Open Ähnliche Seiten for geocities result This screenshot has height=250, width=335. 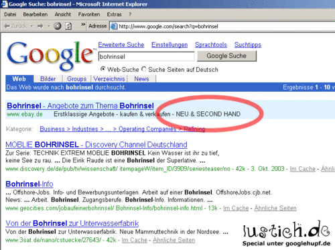click(x=275, y=208)
